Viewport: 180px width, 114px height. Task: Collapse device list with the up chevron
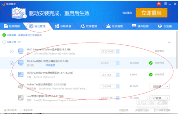(169, 43)
